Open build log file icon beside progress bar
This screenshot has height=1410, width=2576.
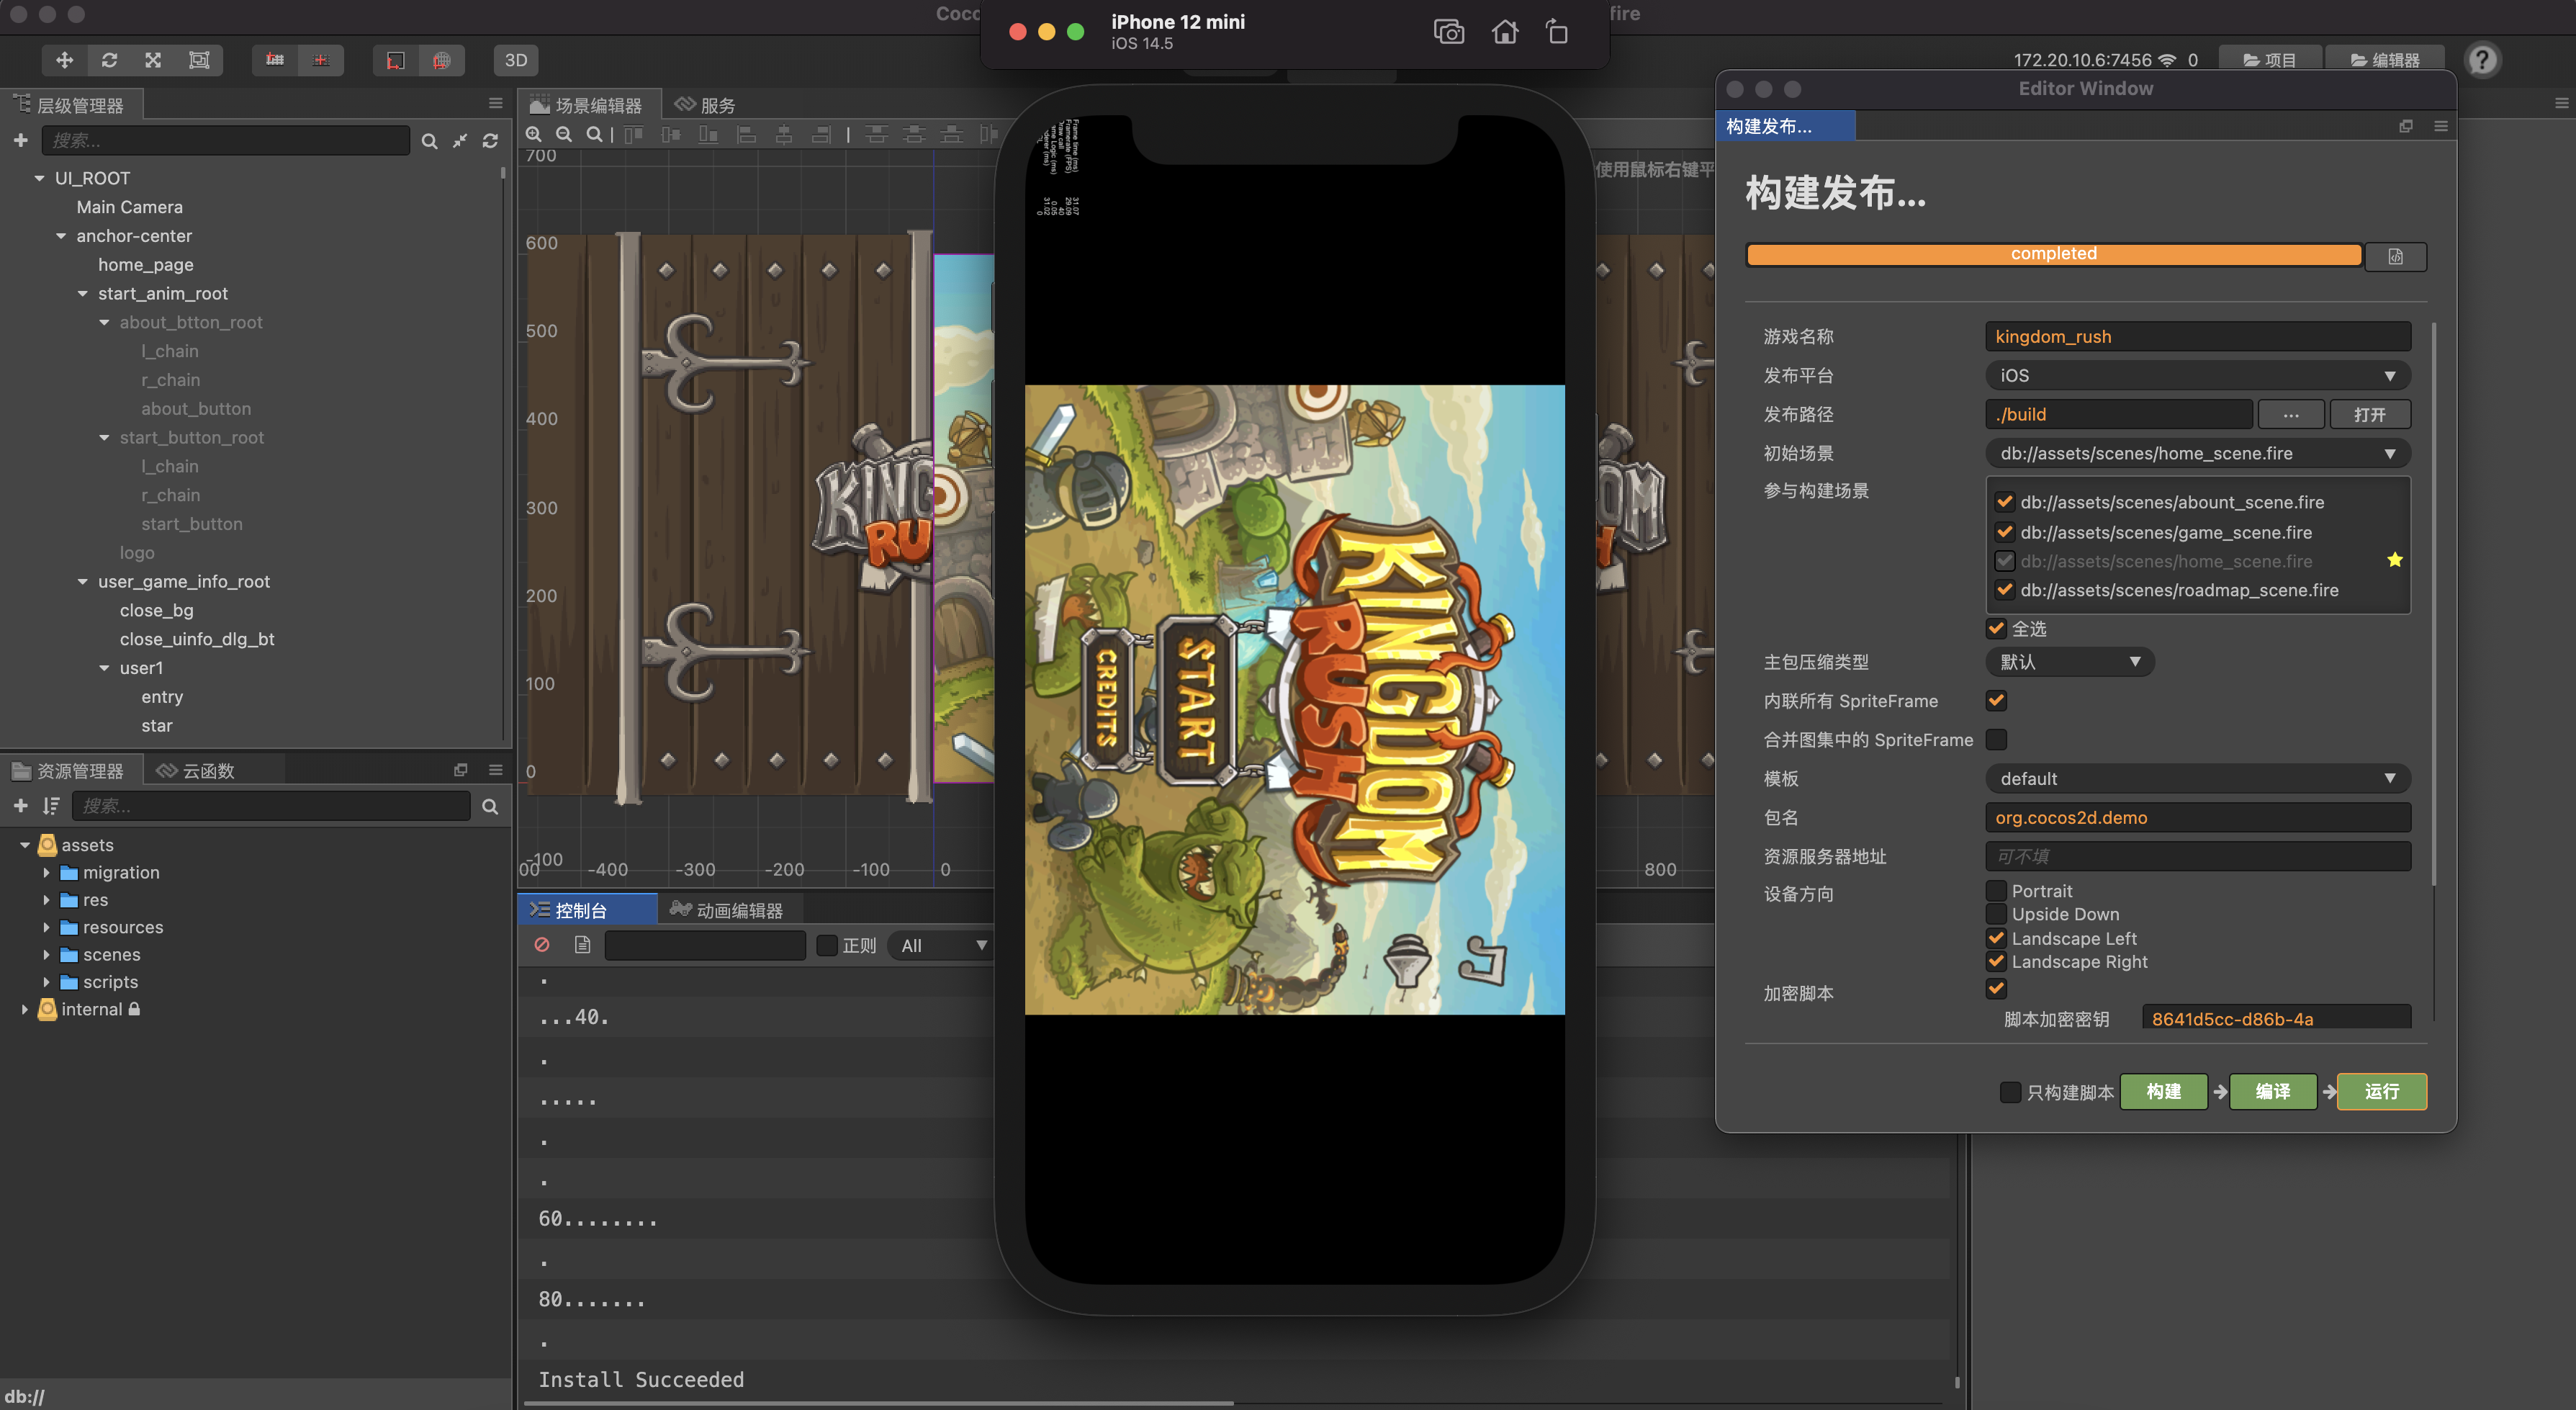pyautogui.click(x=2395, y=256)
